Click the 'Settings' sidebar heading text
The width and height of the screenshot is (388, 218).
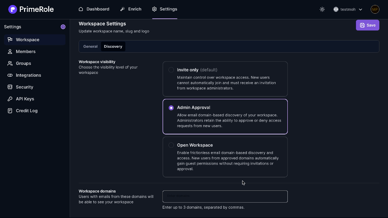coord(13,27)
